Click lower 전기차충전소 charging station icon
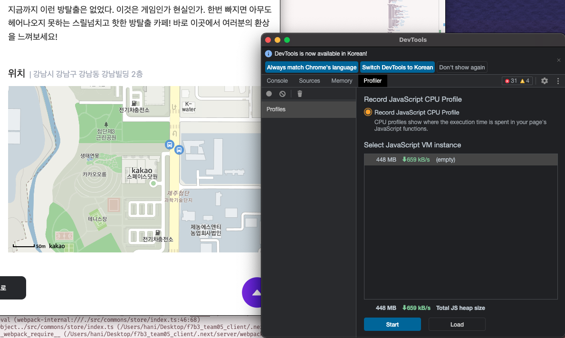Screen dimensions: 565x338 point(157,233)
